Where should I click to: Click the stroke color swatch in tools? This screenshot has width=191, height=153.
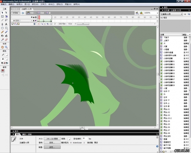6,55
